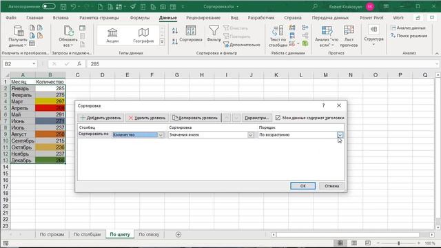Click the Получить данные icon
441x248 pixels.
tap(18, 30)
